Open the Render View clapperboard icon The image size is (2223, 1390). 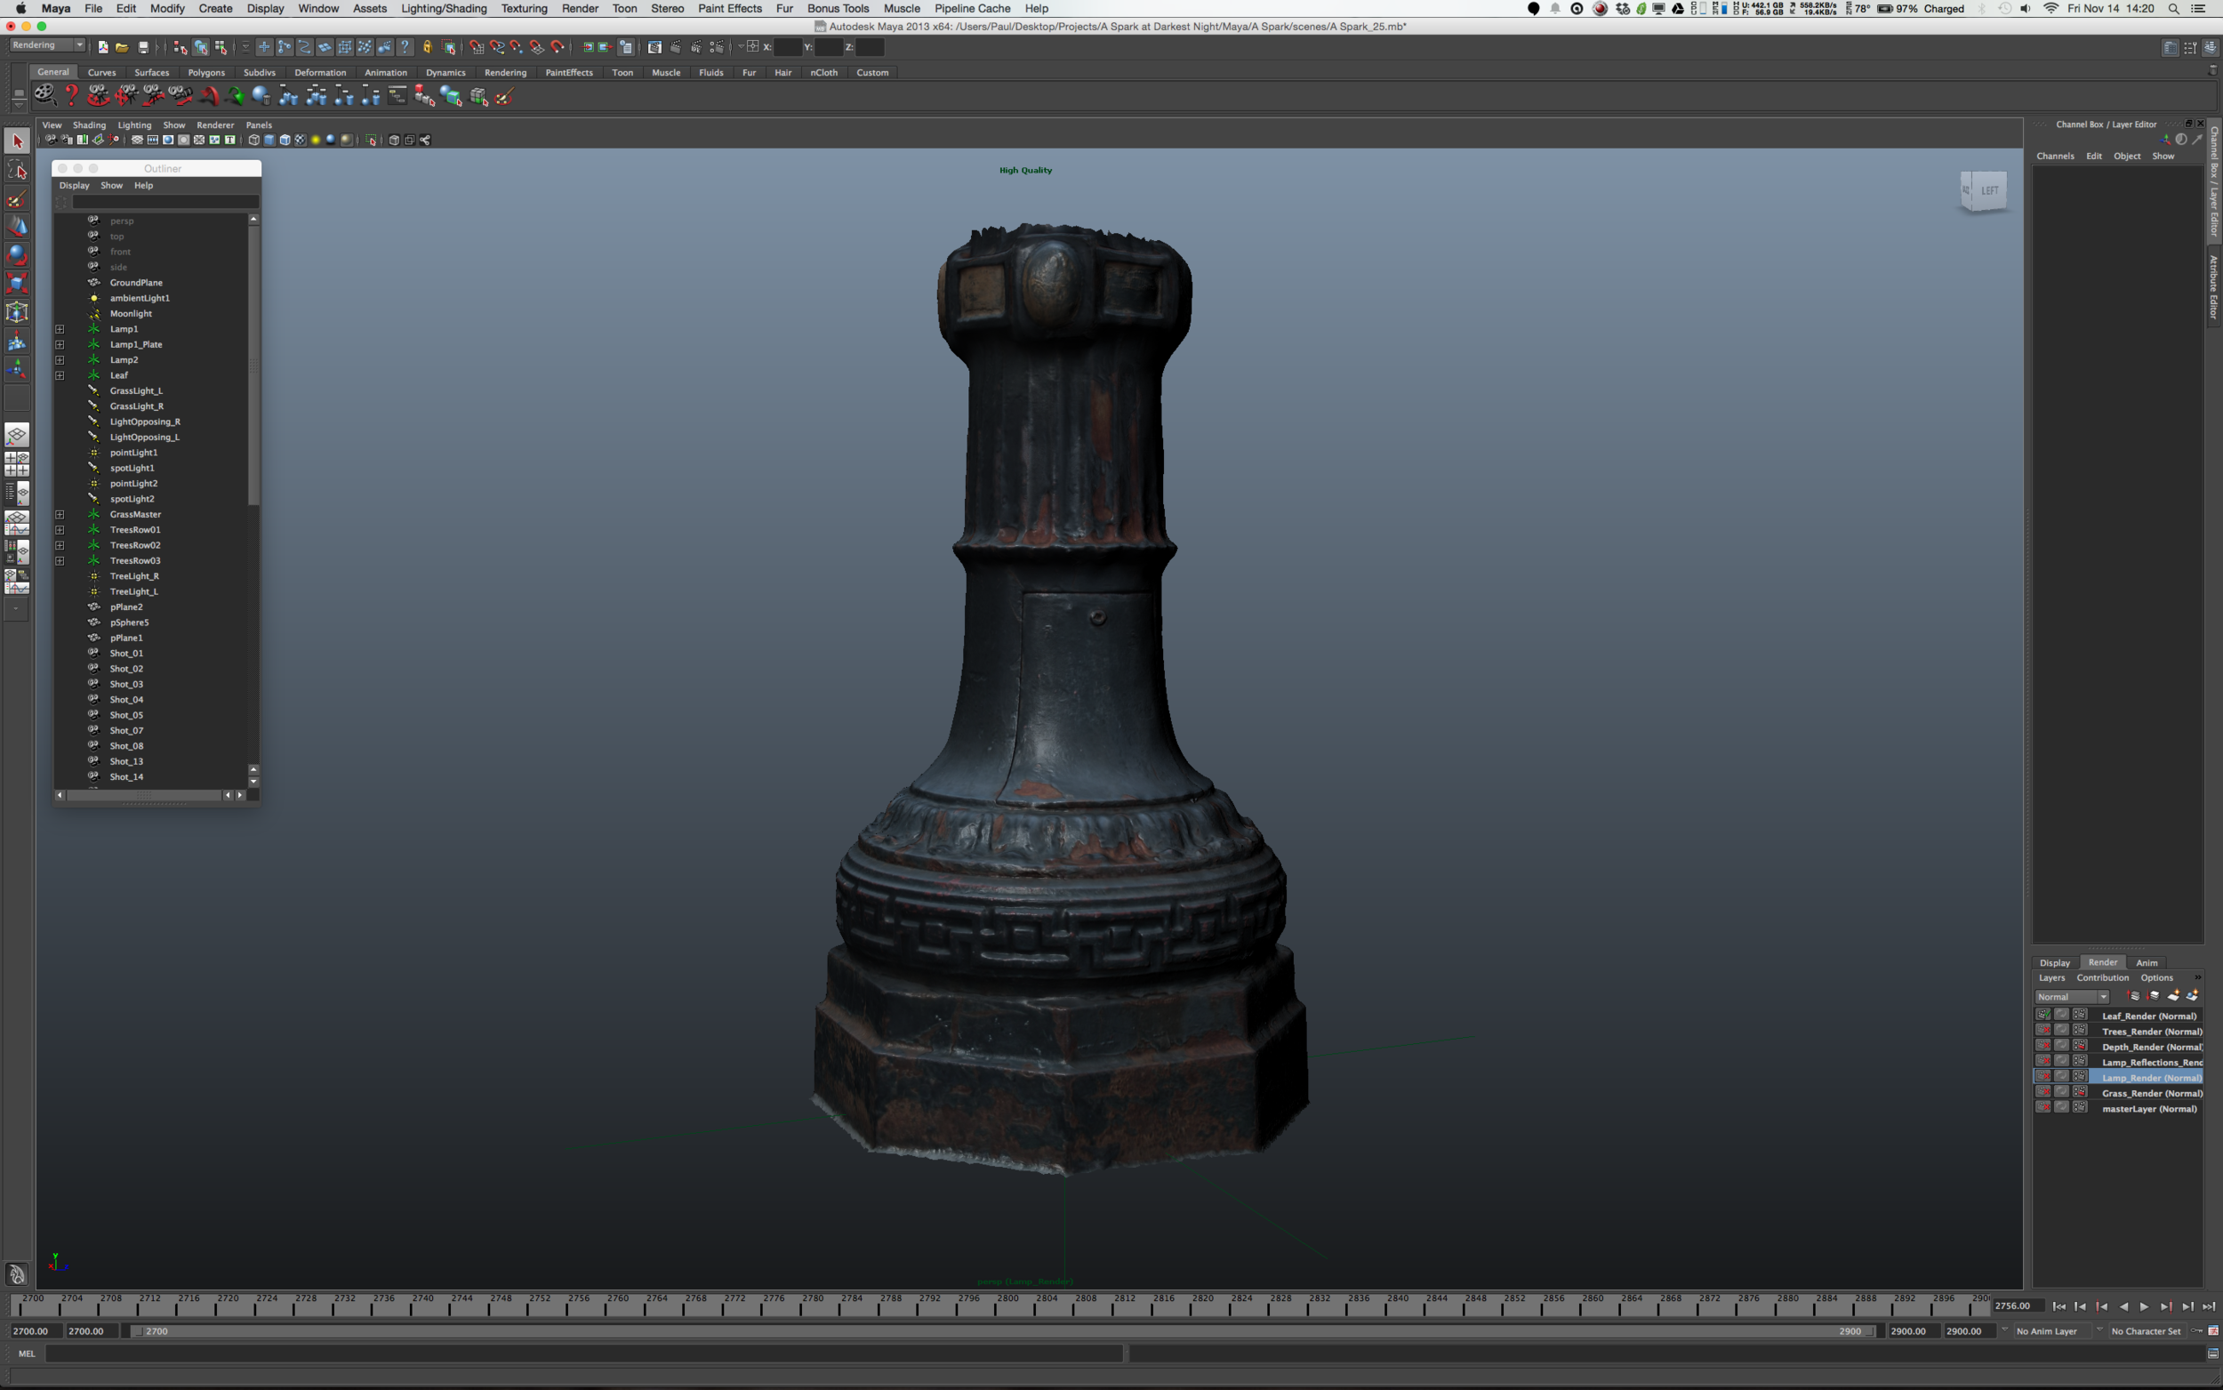654,47
